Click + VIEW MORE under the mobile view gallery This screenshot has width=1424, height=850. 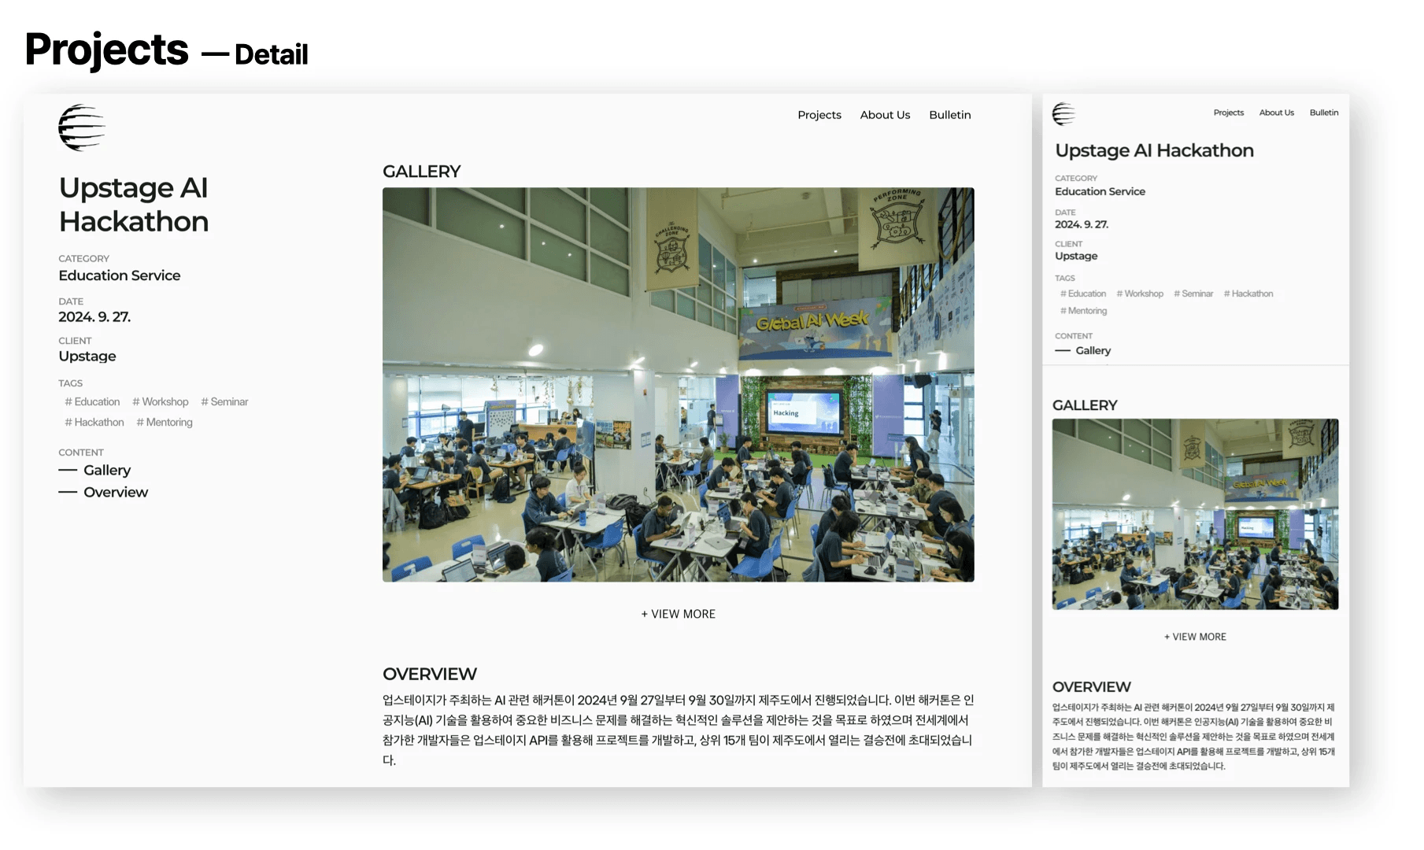pos(1195,637)
